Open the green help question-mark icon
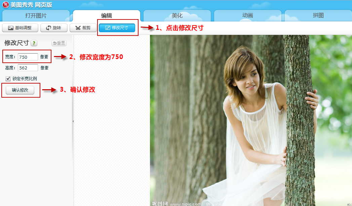Screen dimensions: 352x206 34,43
